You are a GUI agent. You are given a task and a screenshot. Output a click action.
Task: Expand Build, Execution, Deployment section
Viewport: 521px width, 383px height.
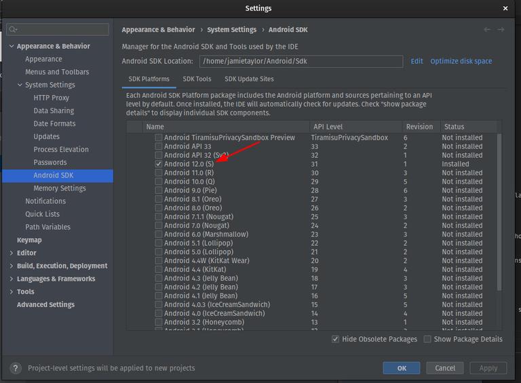(x=12, y=266)
